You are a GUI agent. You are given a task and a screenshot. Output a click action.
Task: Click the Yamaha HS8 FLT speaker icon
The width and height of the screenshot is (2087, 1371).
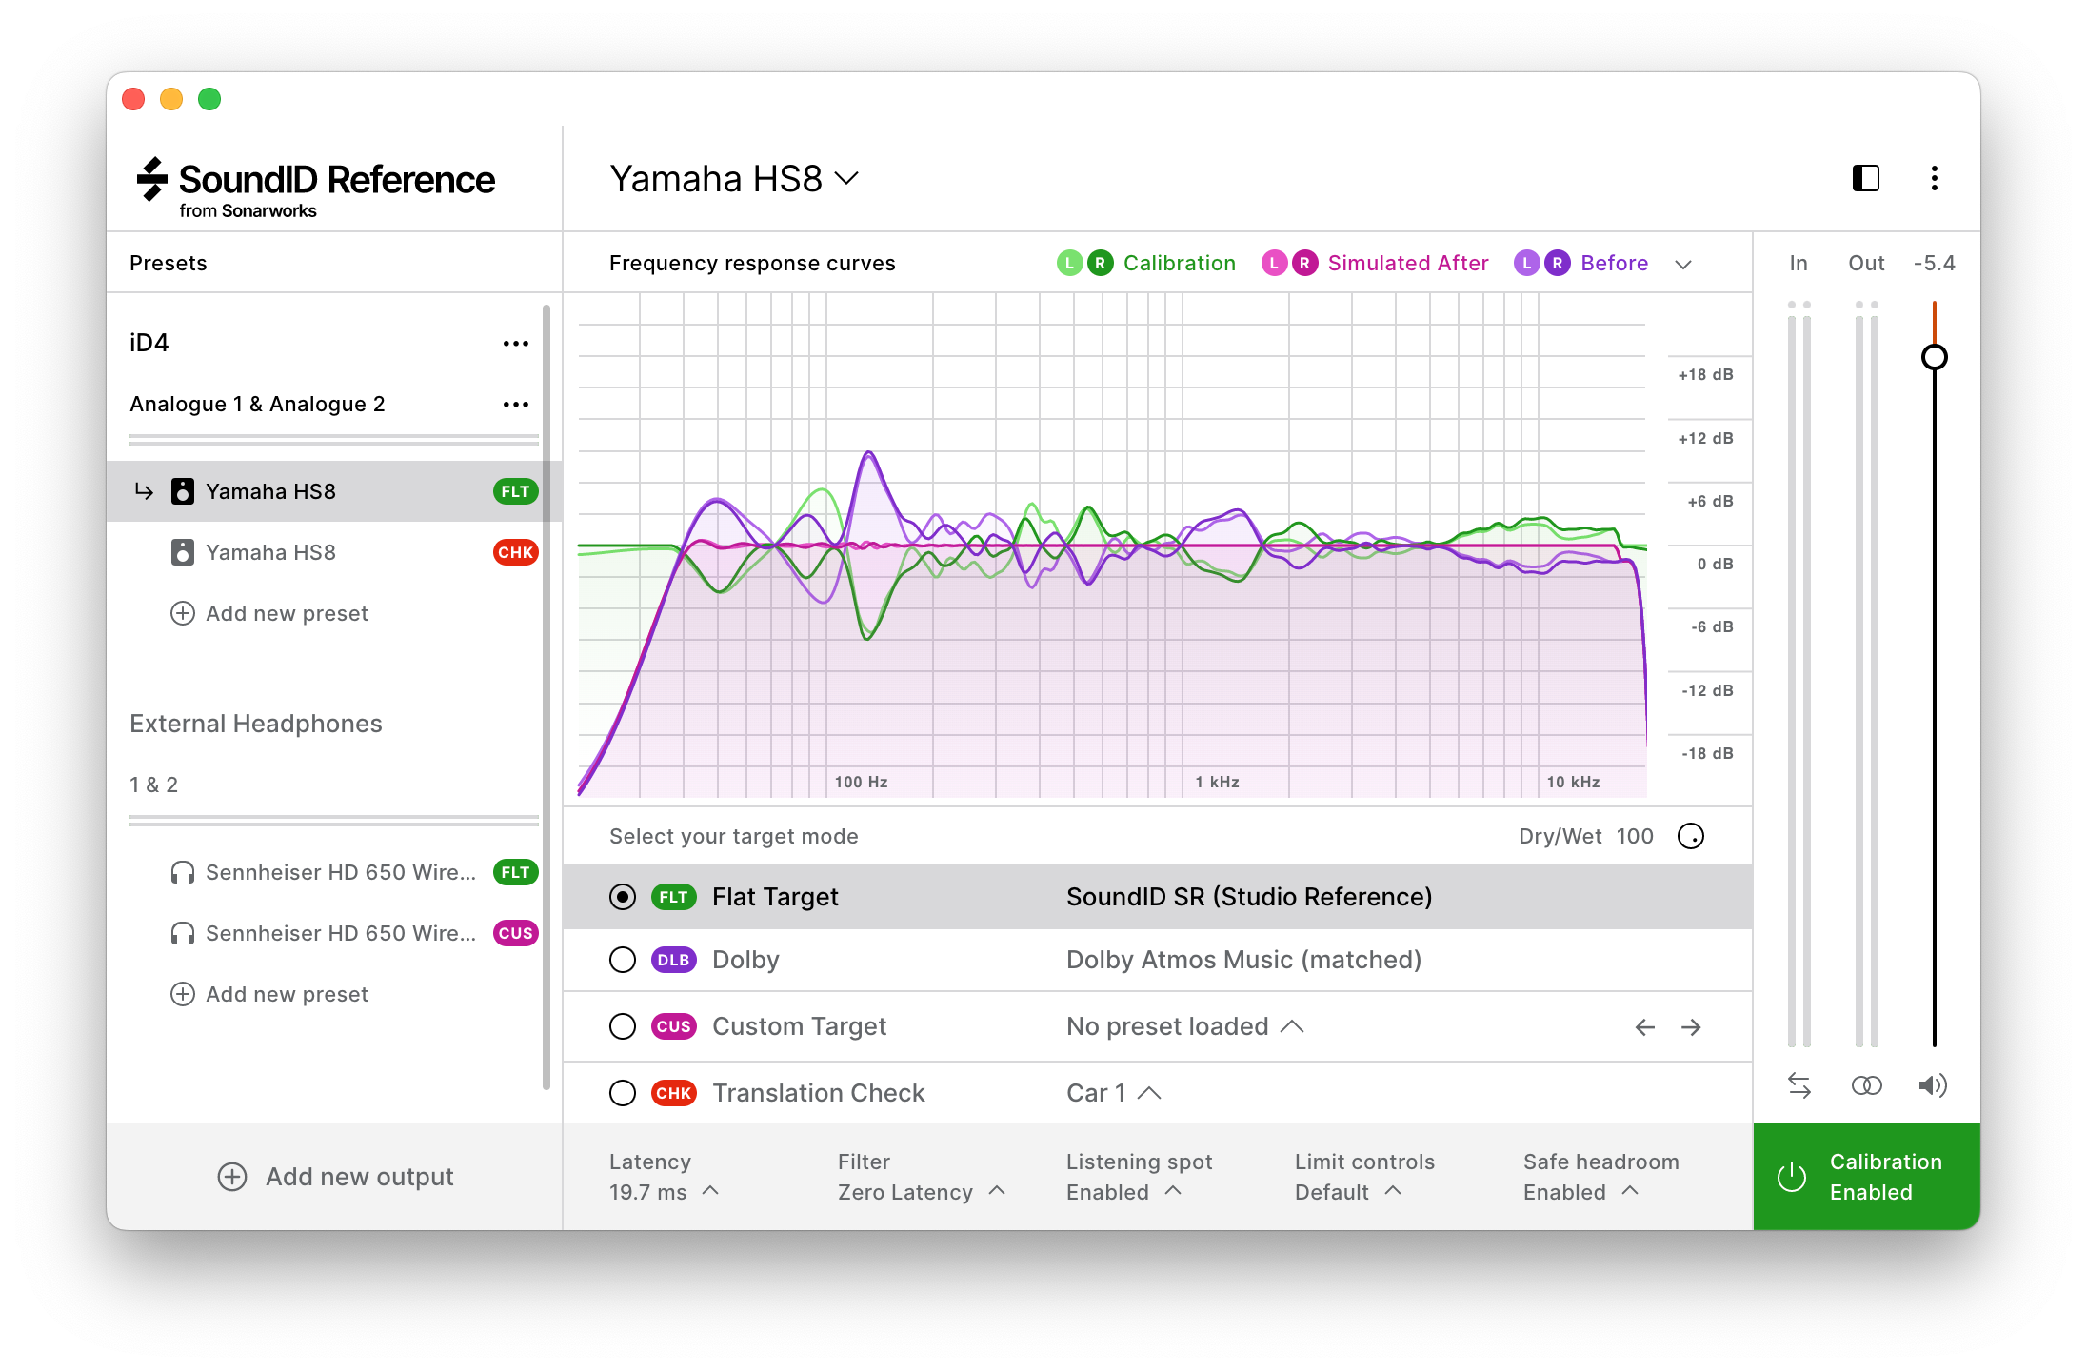pos(182,491)
